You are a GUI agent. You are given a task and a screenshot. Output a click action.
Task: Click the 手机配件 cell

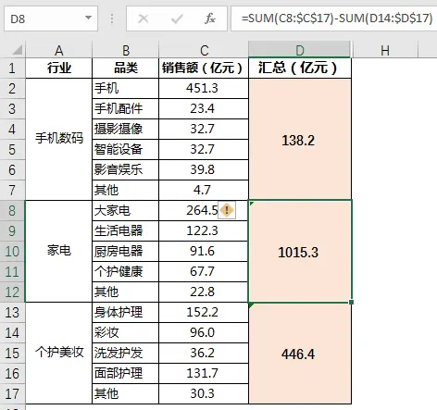click(x=126, y=109)
